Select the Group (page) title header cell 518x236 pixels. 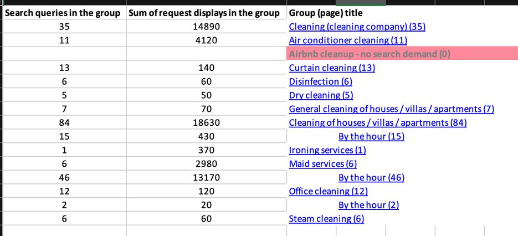pos(402,13)
